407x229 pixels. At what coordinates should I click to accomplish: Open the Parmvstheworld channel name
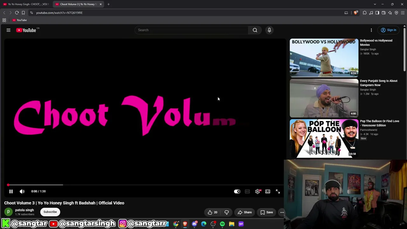(369, 130)
